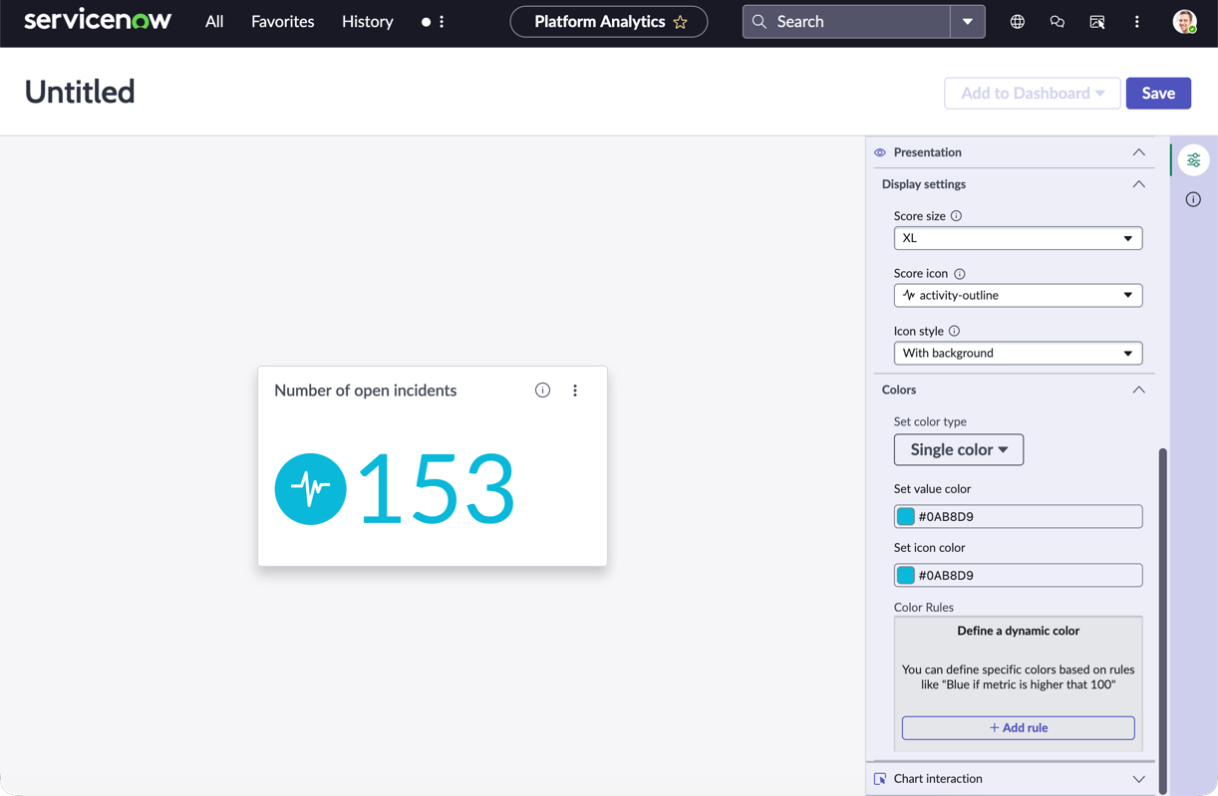Open the globe scope selector

pos(1018,21)
